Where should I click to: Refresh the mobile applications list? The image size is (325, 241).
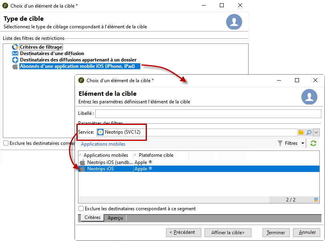tap(313, 143)
